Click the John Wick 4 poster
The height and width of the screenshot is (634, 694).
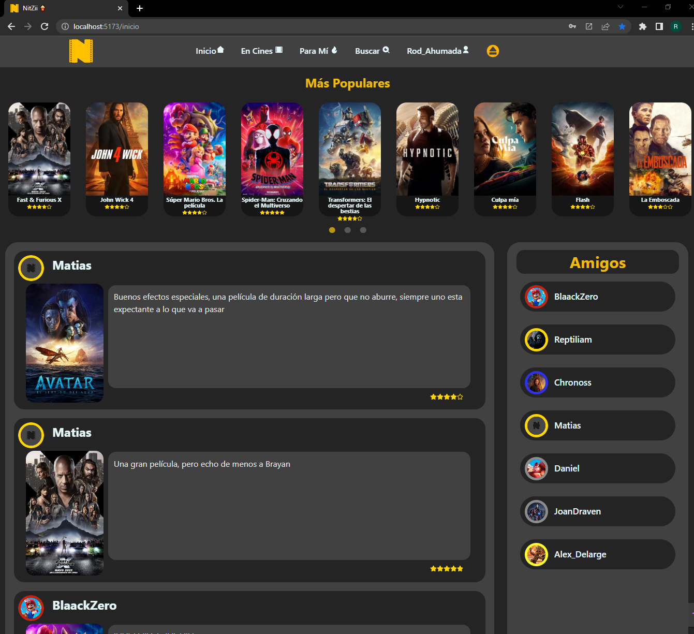pyautogui.click(x=117, y=149)
